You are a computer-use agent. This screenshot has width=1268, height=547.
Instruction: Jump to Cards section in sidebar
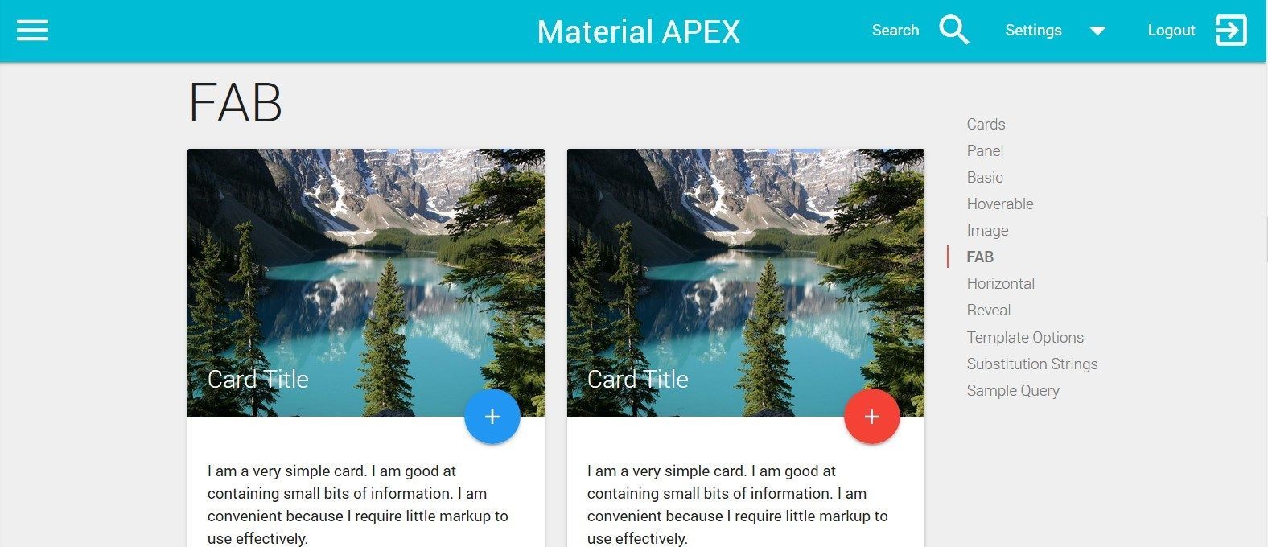click(x=986, y=124)
